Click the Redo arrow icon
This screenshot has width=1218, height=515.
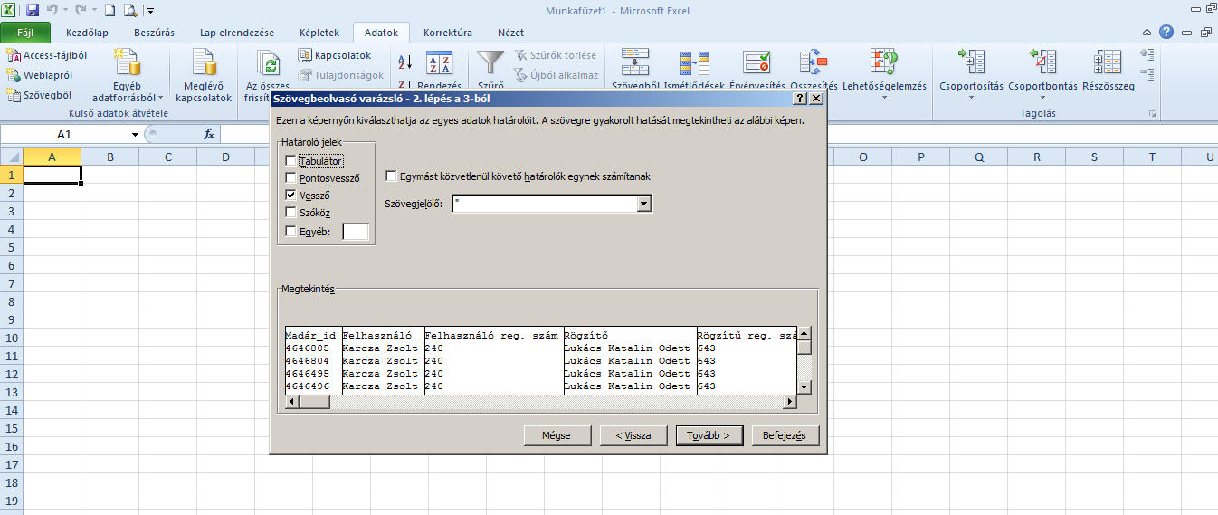[x=82, y=10]
